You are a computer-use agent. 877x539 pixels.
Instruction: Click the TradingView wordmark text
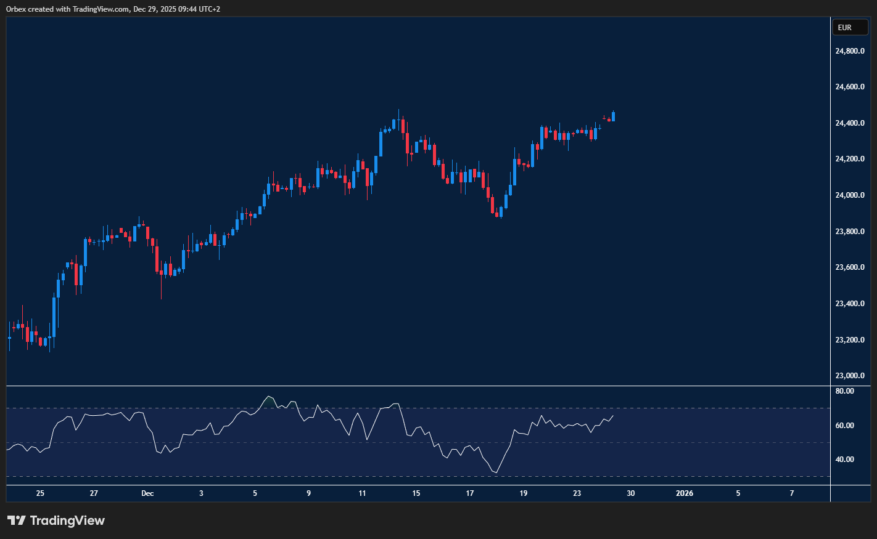click(x=67, y=521)
